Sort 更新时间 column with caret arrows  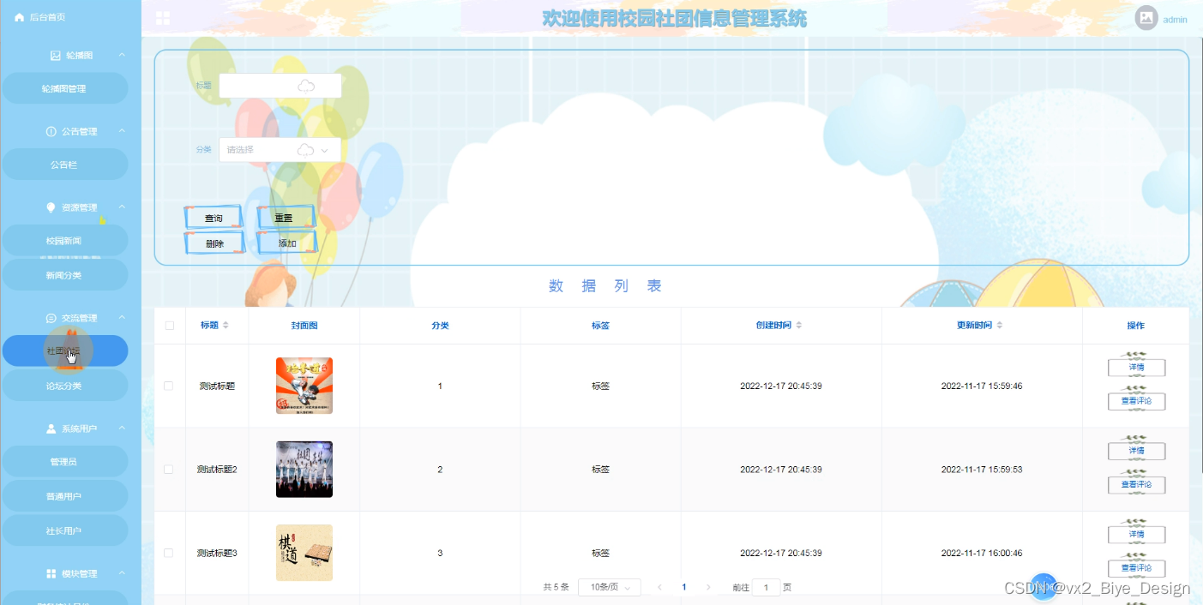click(x=1000, y=326)
